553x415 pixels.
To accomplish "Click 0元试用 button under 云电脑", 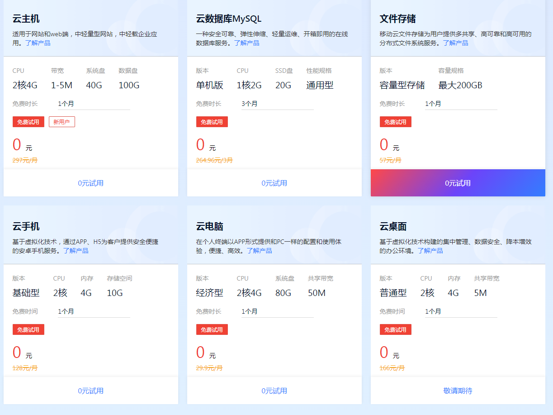I will (x=274, y=390).
